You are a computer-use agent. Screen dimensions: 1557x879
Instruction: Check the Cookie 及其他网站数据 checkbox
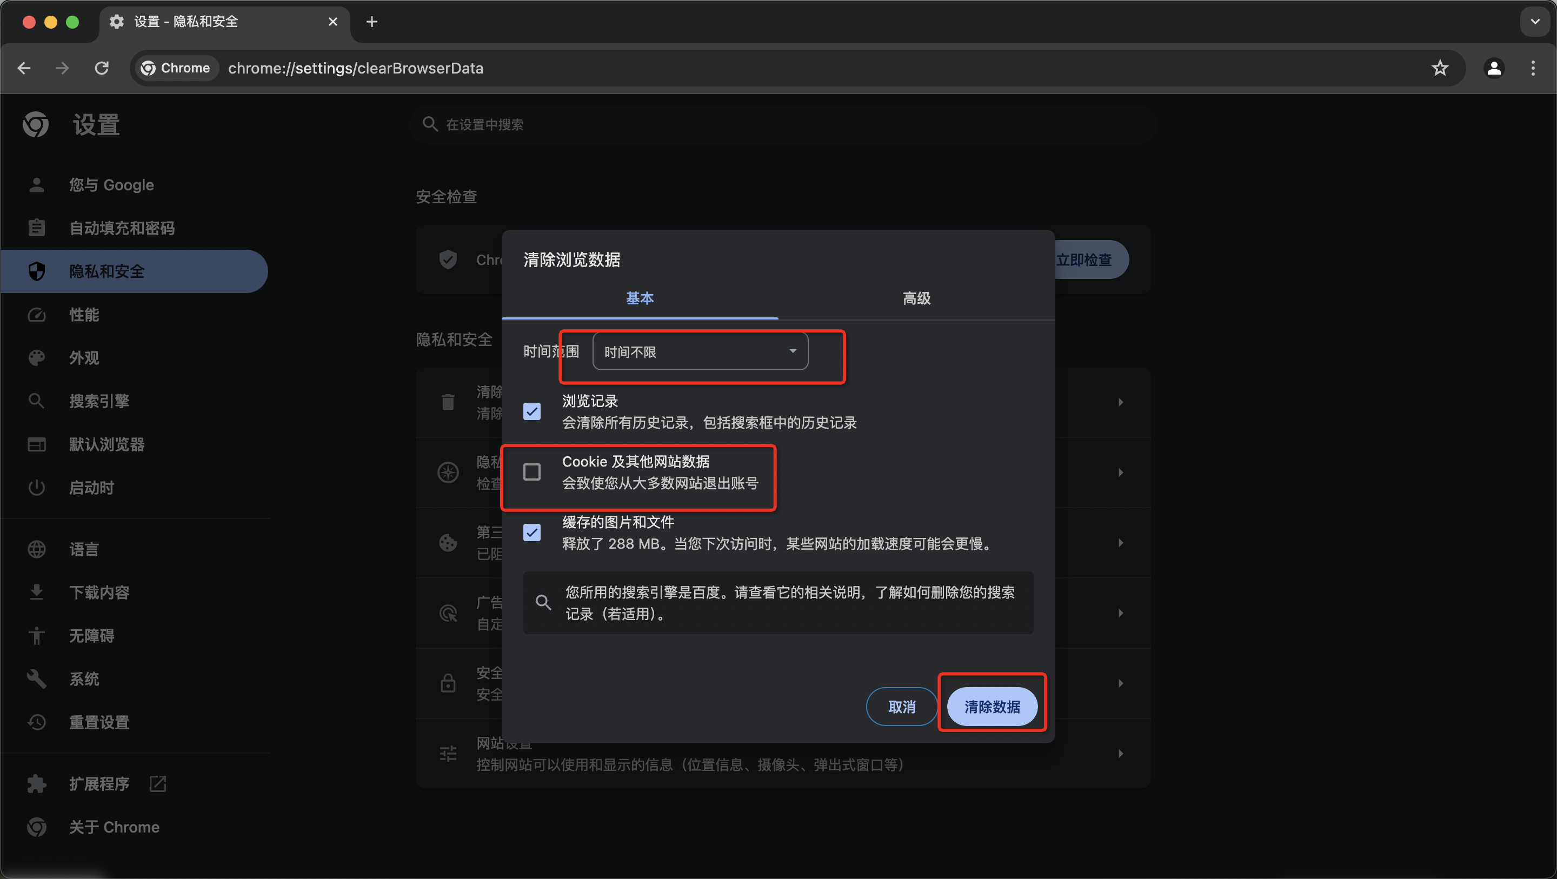532,471
